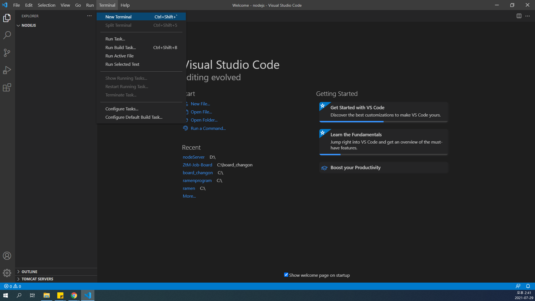This screenshot has width=535, height=301.
Task: Choose Configure Tasks... menu entry
Action: pos(141,109)
